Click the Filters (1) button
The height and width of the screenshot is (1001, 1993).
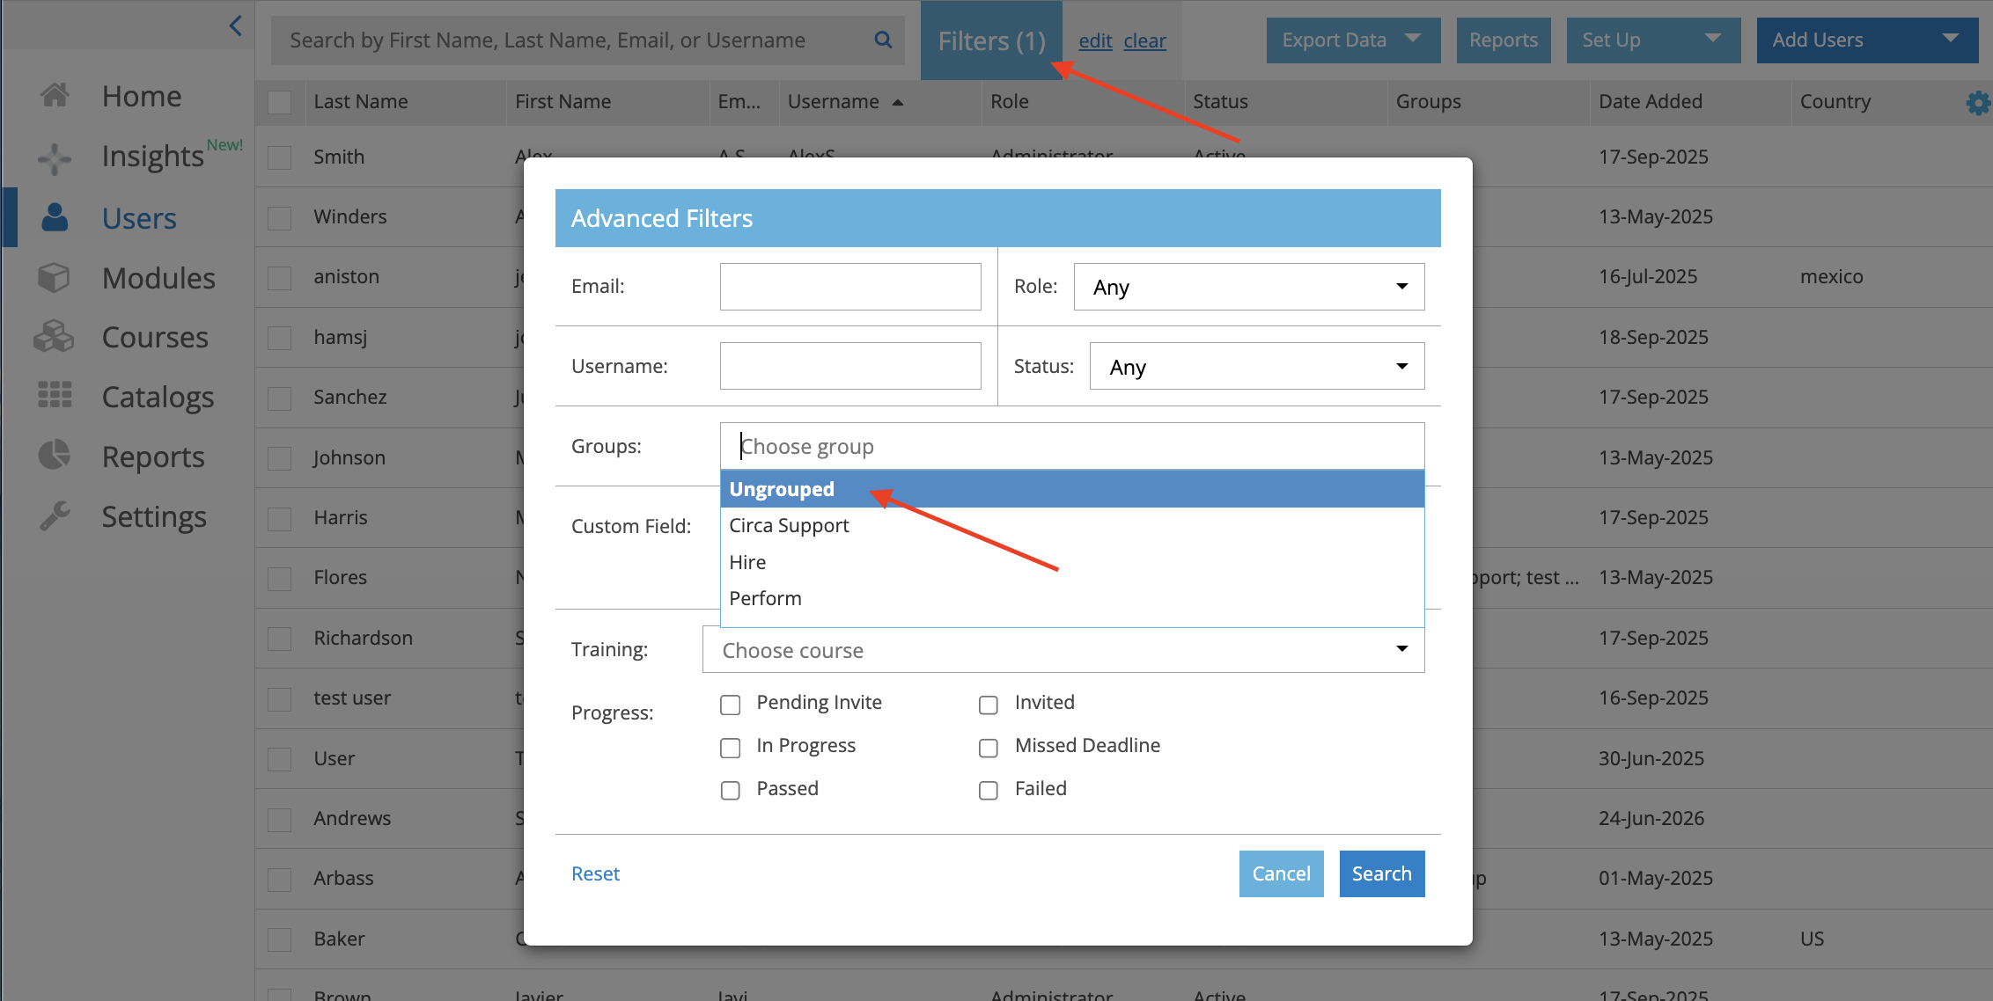(991, 40)
